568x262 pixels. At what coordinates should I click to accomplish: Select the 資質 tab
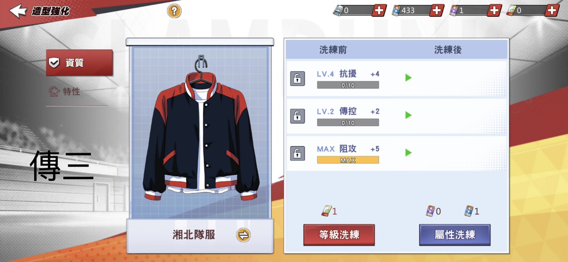(80, 63)
